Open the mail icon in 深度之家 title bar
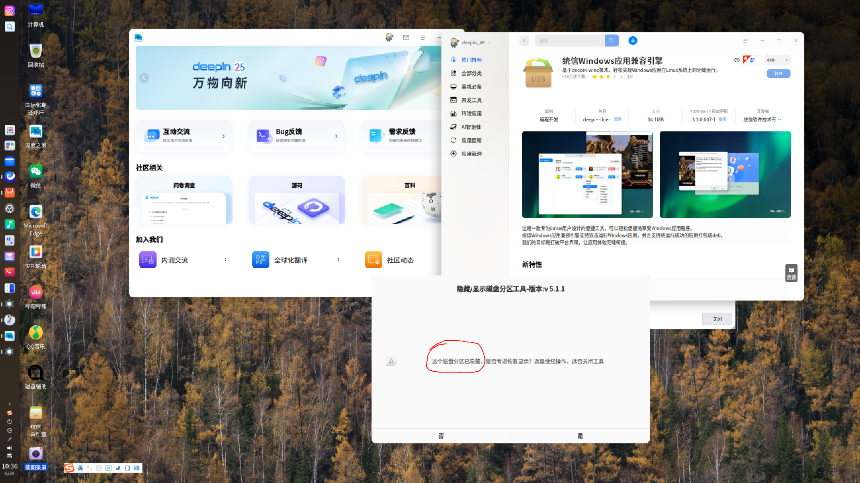Screen dimensions: 860x483 (406, 37)
